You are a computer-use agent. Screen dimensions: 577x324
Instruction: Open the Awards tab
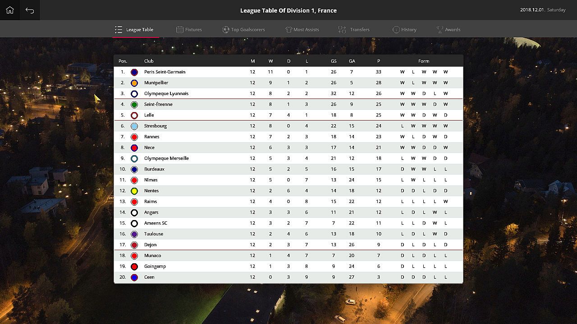point(448,30)
